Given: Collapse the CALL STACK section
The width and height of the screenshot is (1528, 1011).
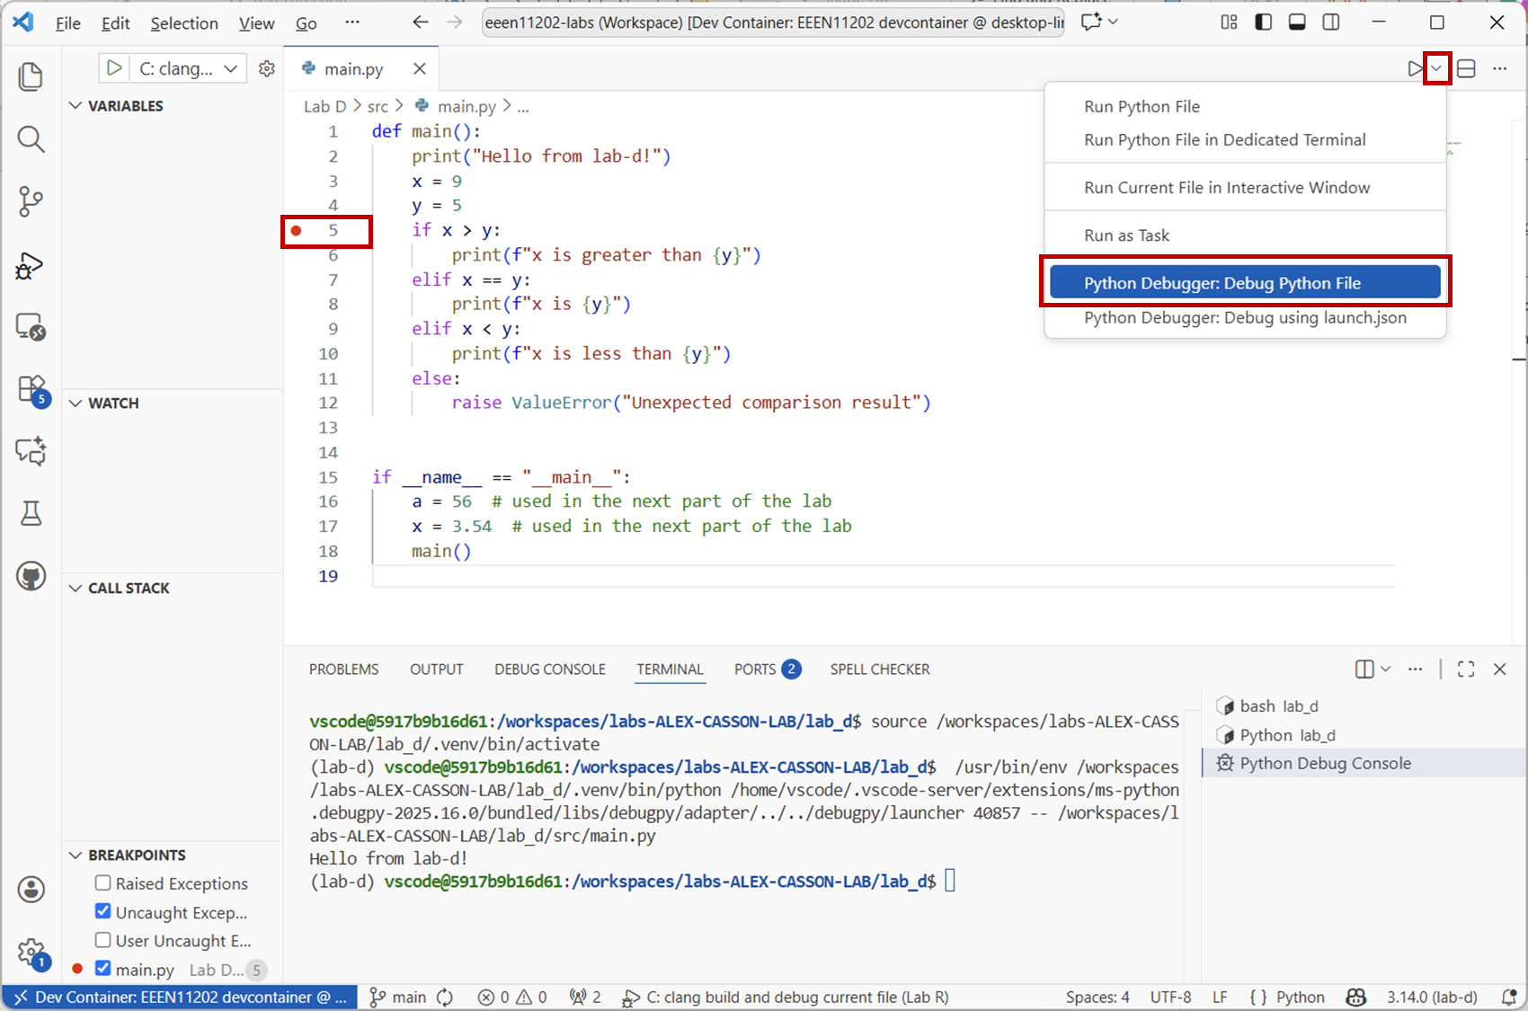Looking at the screenshot, I should pos(76,589).
